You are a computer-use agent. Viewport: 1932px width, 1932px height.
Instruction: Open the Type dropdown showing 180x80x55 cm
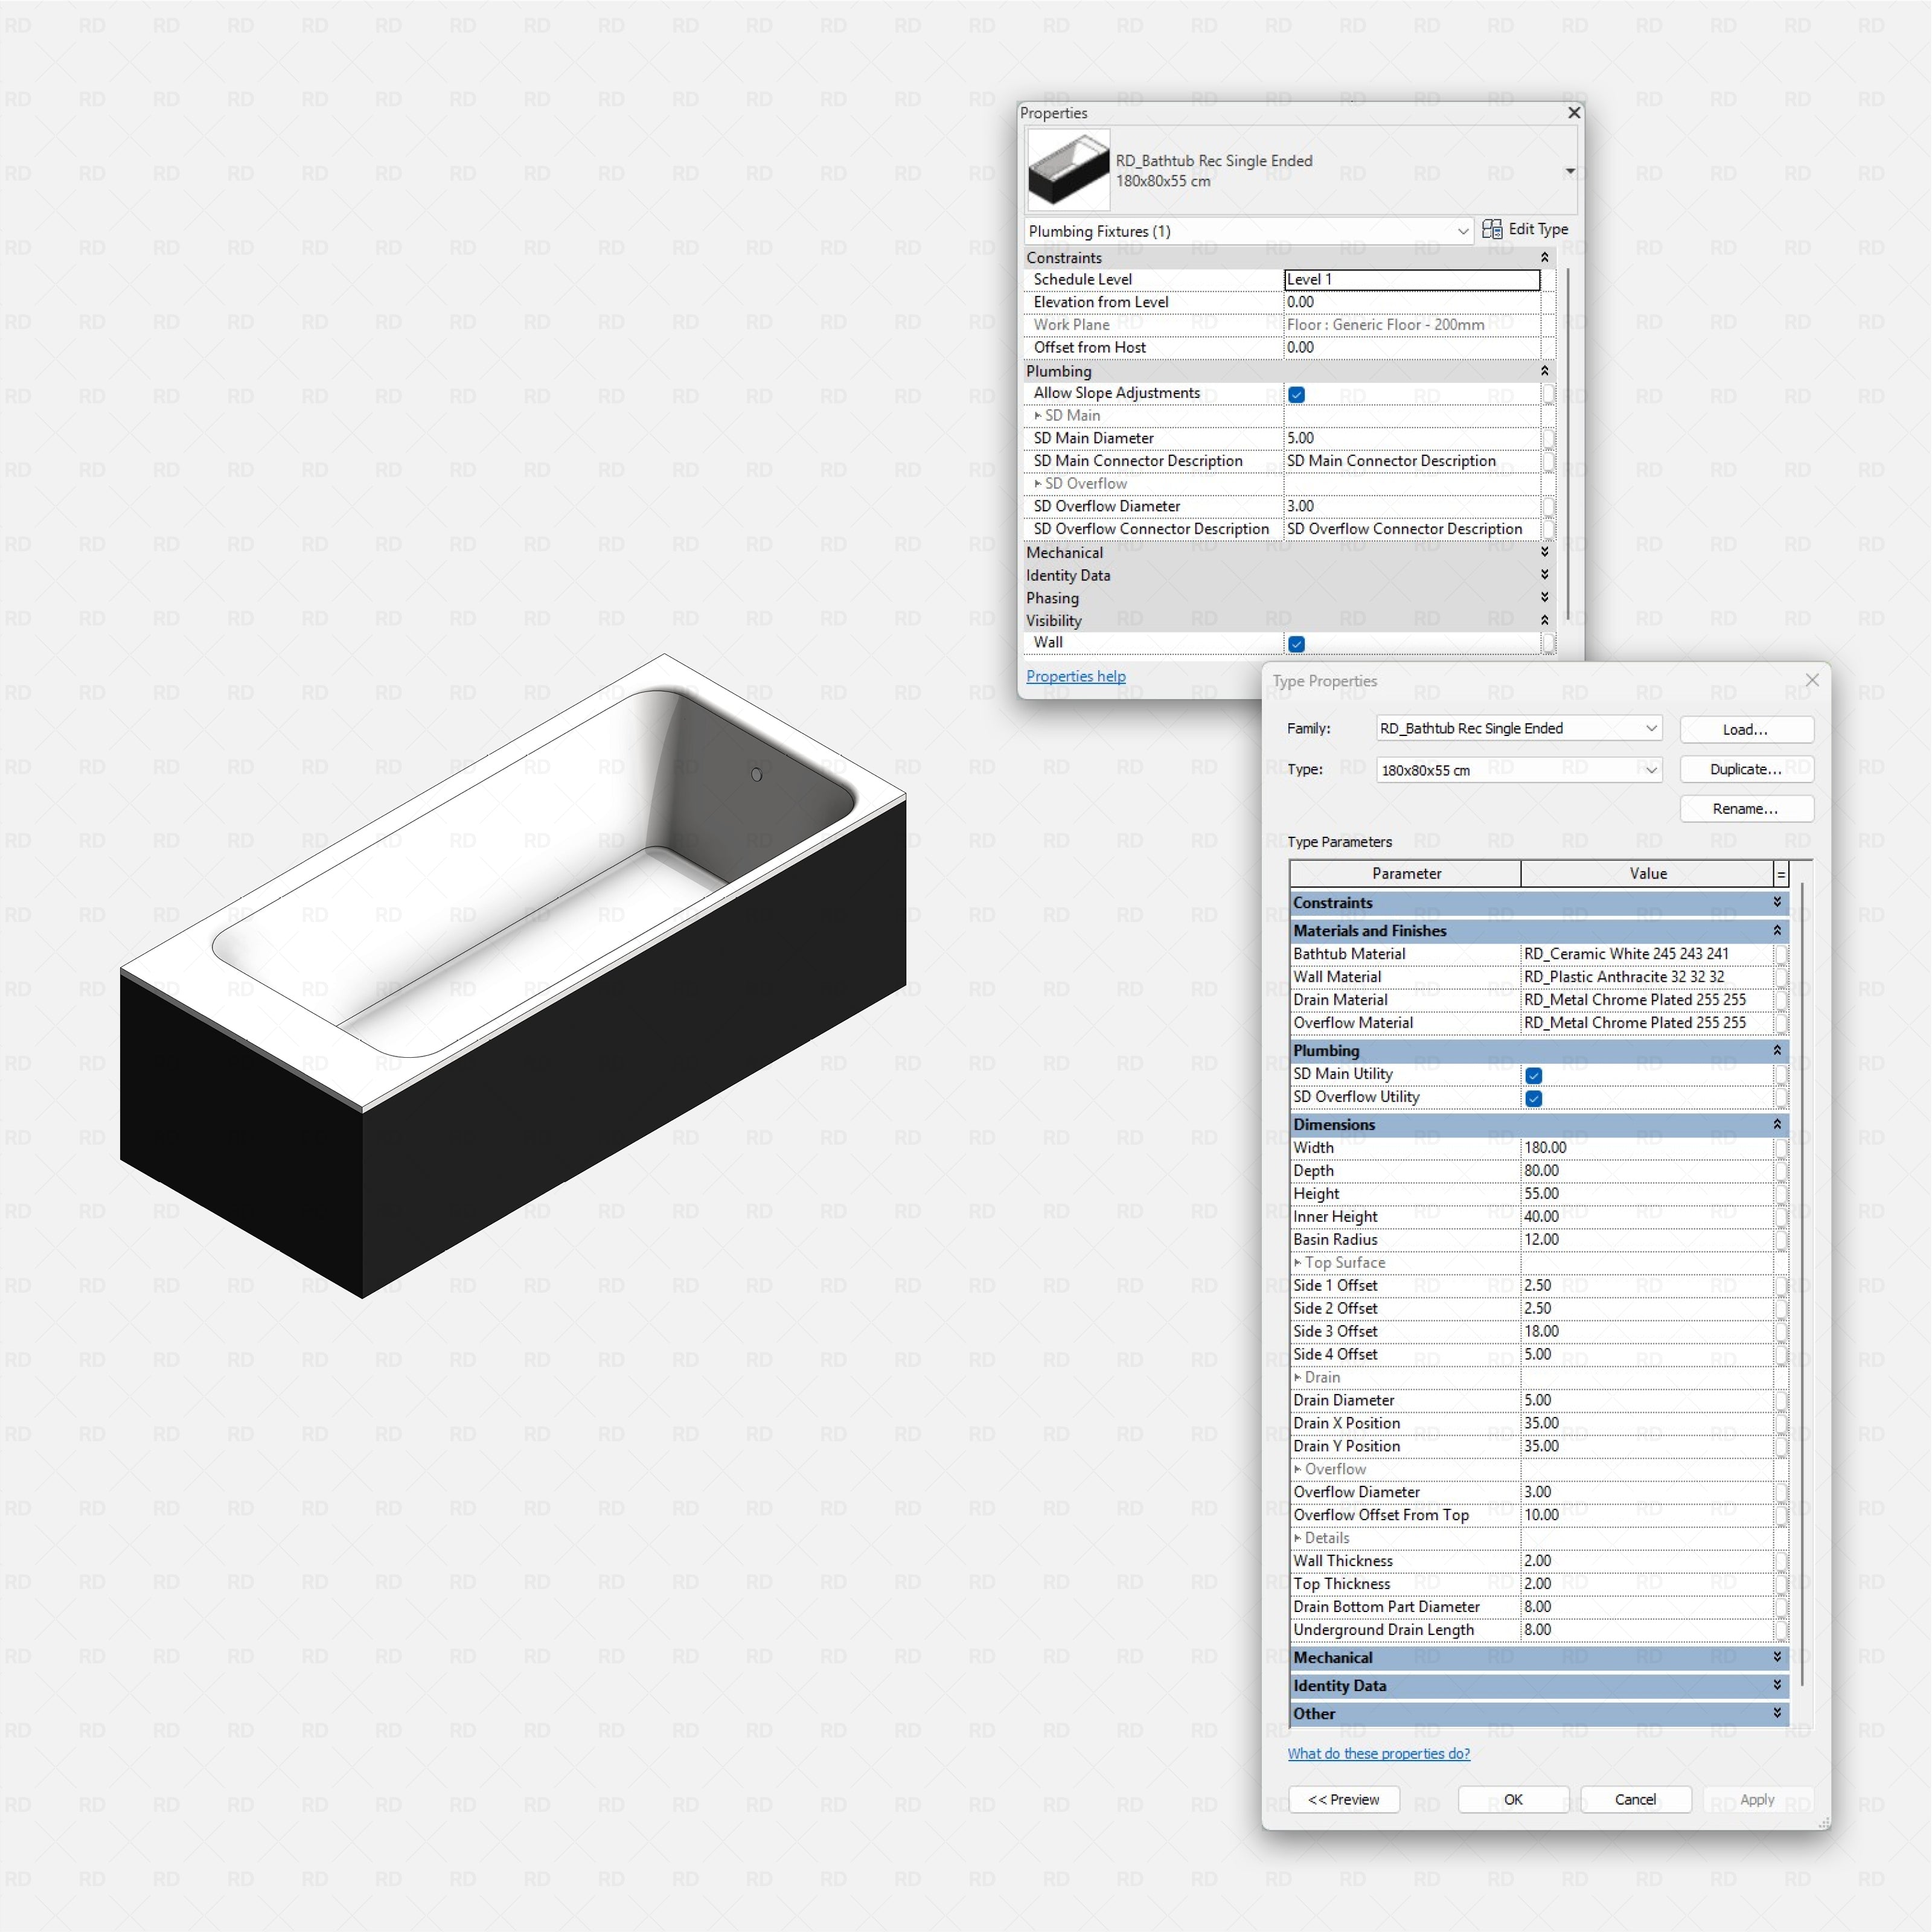coord(1518,770)
